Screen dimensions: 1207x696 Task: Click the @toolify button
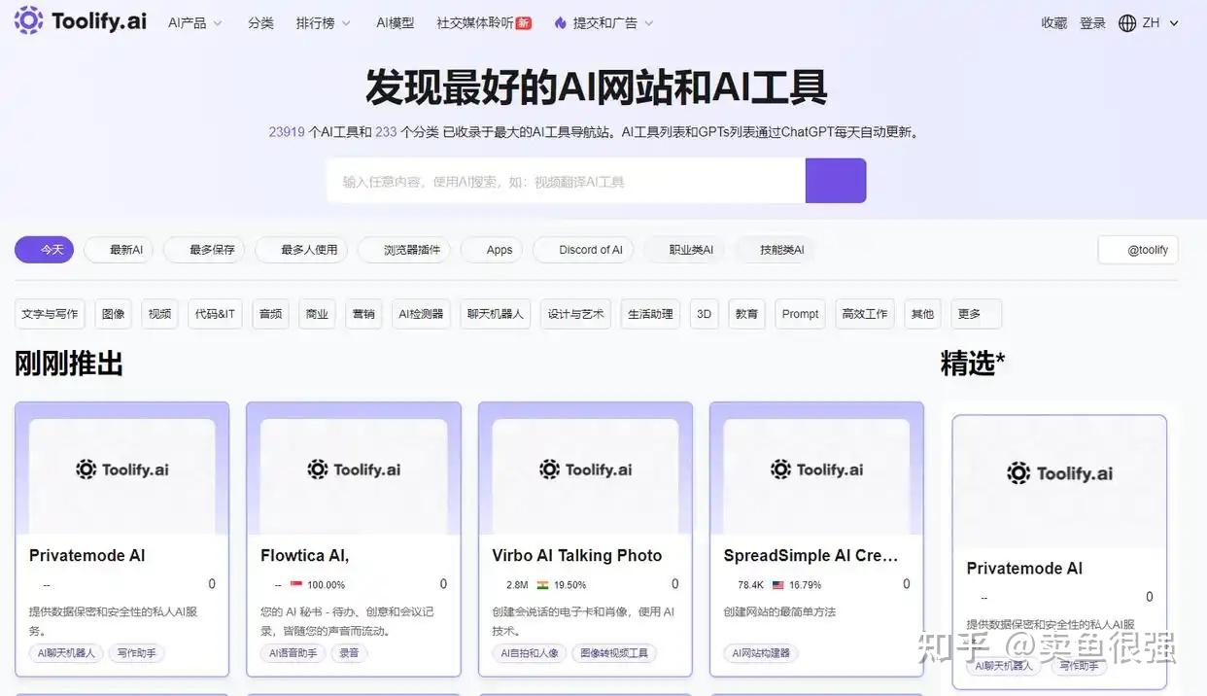point(1138,250)
